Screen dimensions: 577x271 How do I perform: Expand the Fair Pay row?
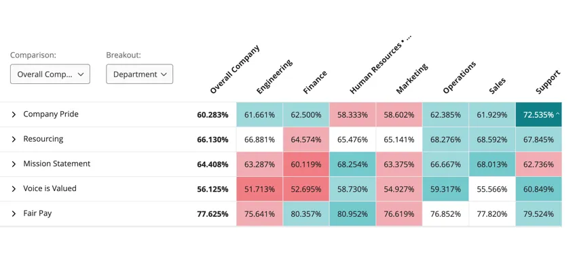tap(14, 214)
